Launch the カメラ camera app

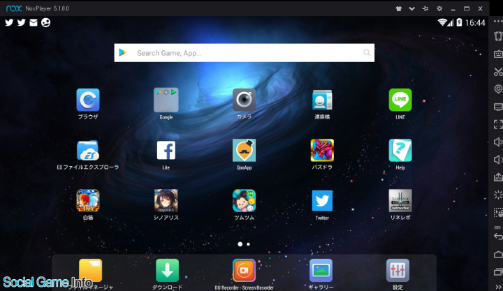tap(244, 100)
